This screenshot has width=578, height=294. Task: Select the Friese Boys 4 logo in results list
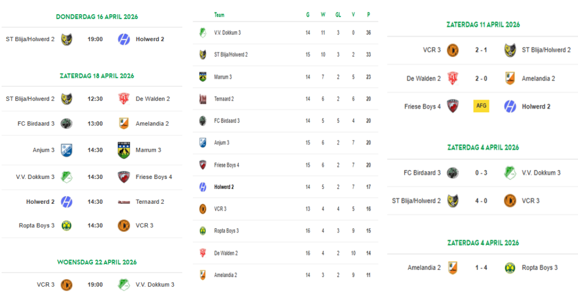point(452,106)
